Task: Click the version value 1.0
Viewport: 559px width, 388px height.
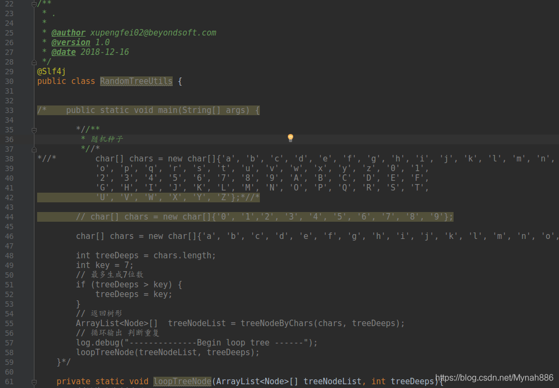Action: click(x=102, y=43)
